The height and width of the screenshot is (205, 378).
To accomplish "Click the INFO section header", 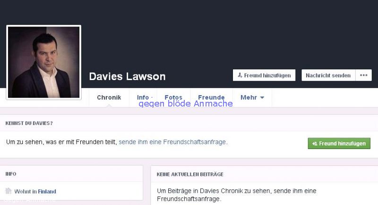I will [11, 174].
